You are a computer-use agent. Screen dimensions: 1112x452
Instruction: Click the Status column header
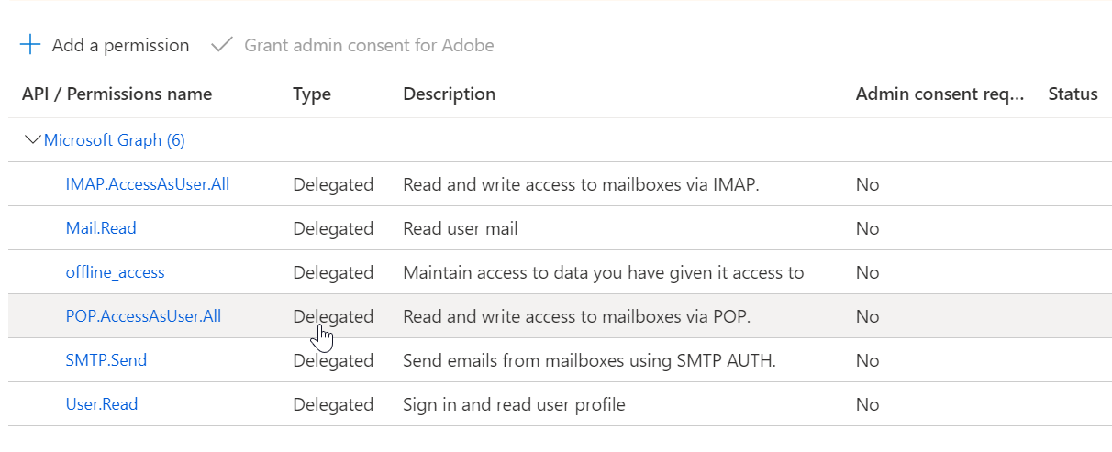(1073, 94)
